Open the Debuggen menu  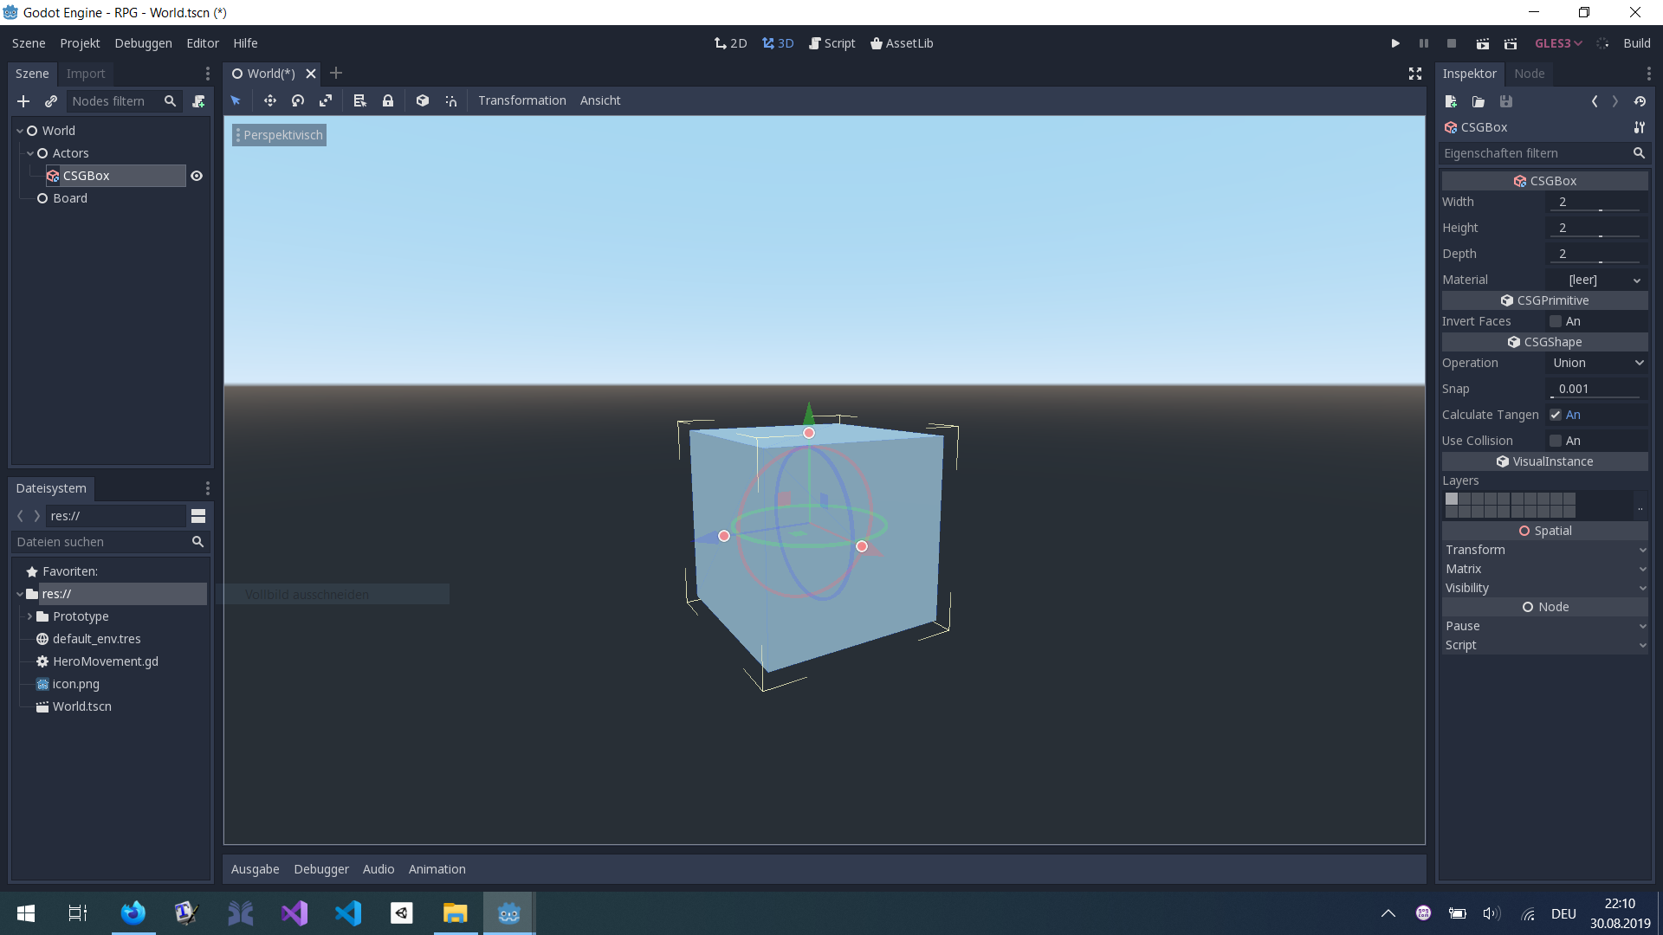click(142, 42)
